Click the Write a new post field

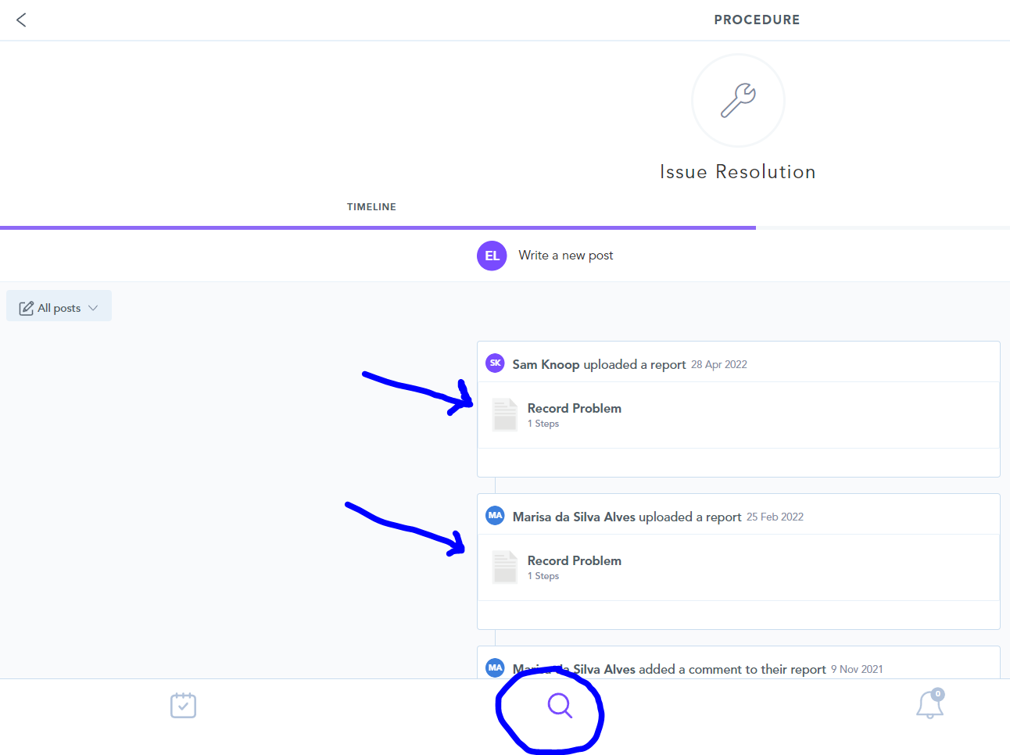tap(565, 256)
